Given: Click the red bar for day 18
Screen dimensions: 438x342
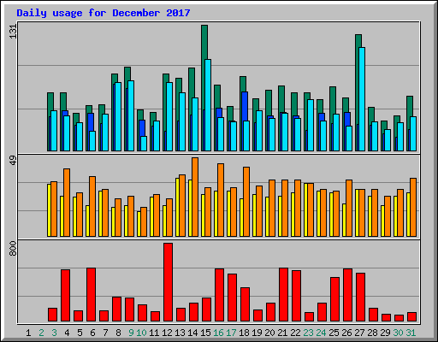Looking at the screenshot, I should pyautogui.click(x=245, y=304).
